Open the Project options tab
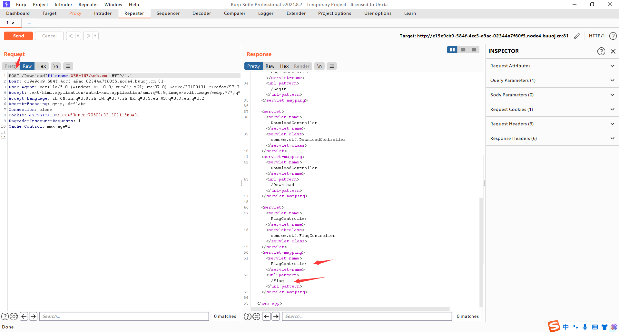This screenshot has width=619, height=332. tap(335, 13)
